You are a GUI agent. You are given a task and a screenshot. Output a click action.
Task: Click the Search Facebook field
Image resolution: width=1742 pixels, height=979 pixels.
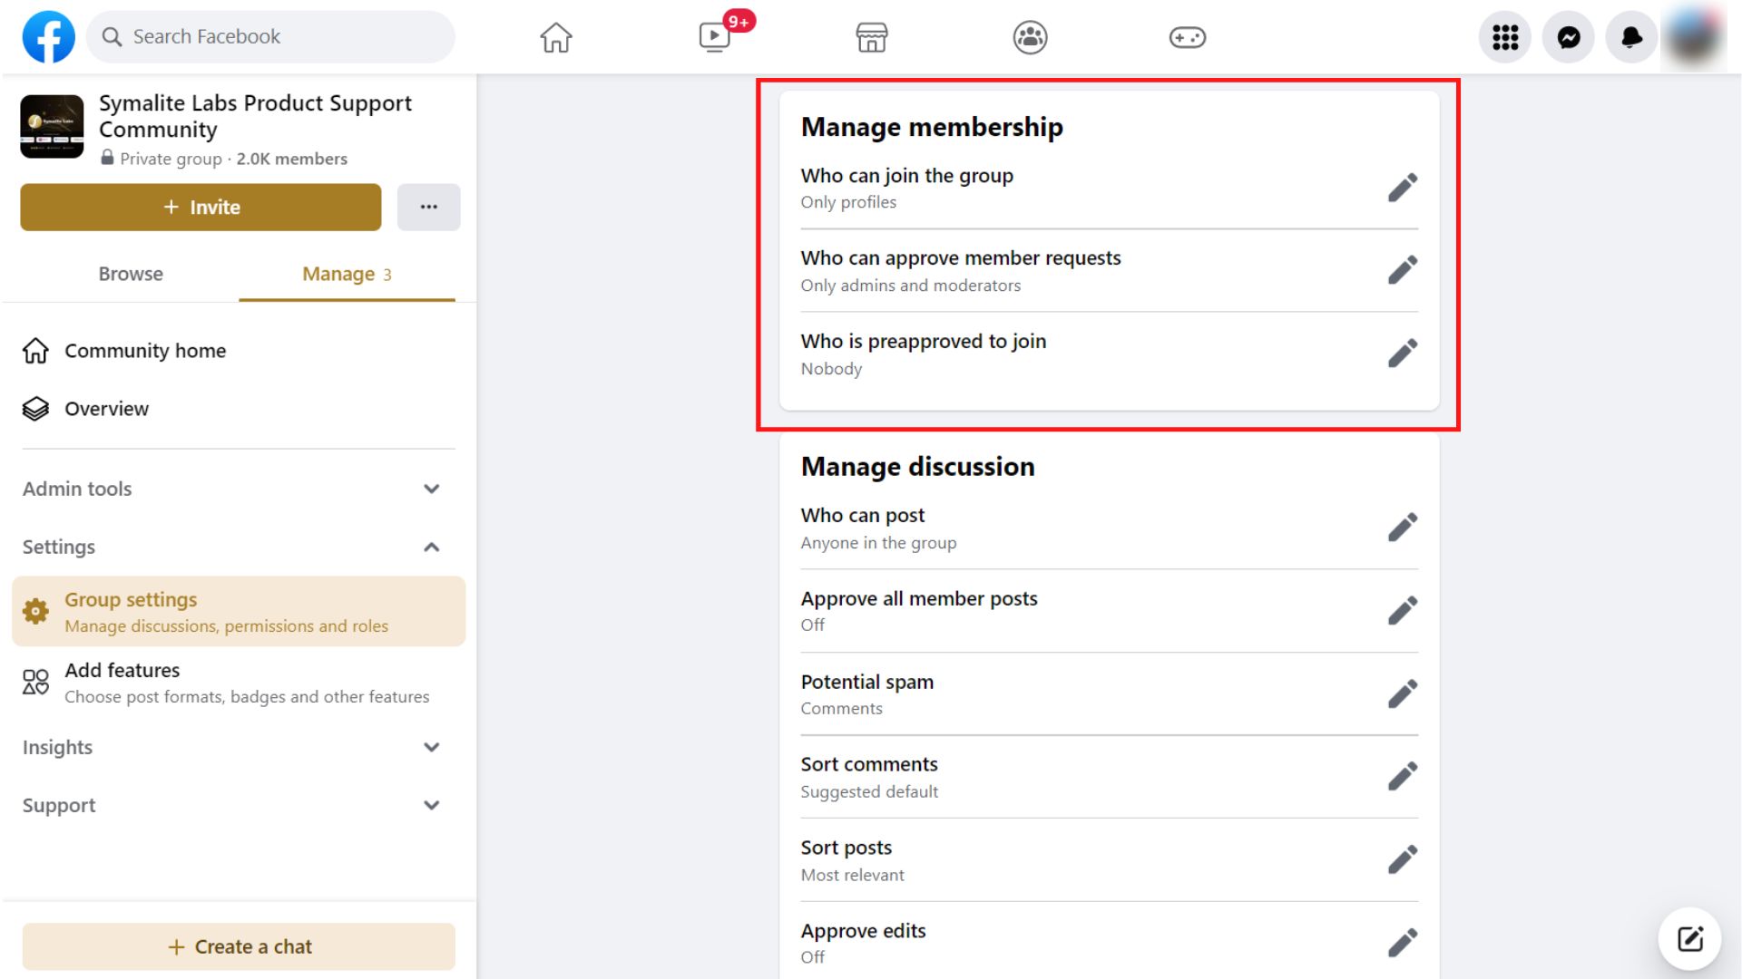tap(269, 36)
